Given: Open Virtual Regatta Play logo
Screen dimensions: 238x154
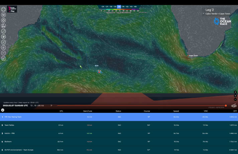Looking at the screenshot, I should tap(12, 9).
